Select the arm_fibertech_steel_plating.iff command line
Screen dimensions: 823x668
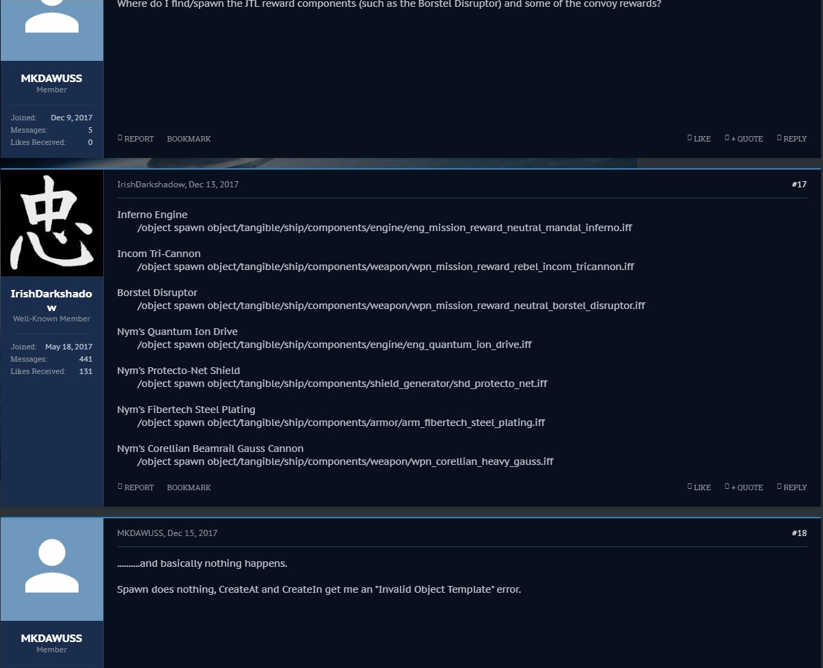coord(341,423)
